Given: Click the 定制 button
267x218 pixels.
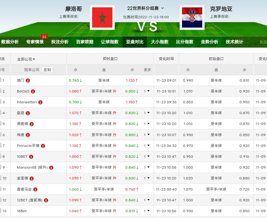Looking at the screenshot, I should click(47, 70).
